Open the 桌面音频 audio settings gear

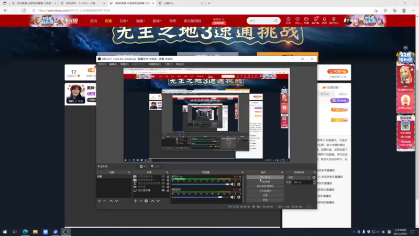tap(239, 197)
